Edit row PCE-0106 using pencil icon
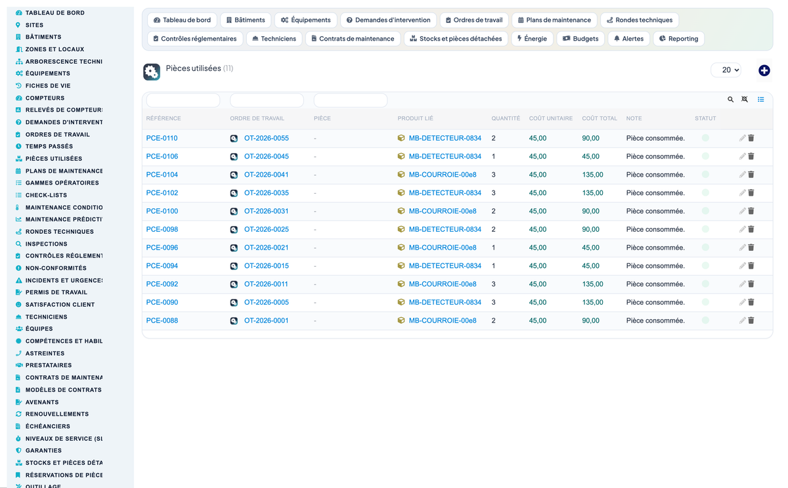This screenshot has width=788, height=488. [x=742, y=156]
